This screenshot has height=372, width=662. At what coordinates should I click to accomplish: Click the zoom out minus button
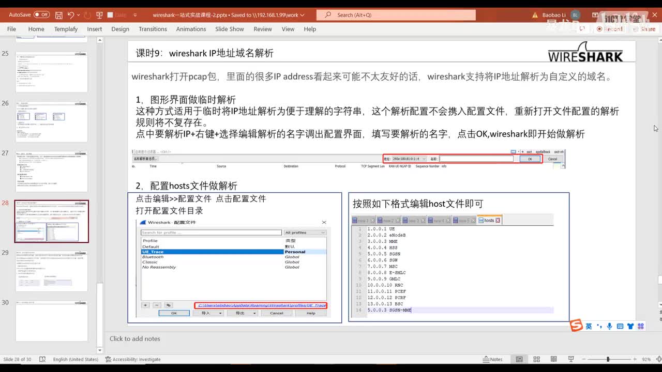click(583, 359)
